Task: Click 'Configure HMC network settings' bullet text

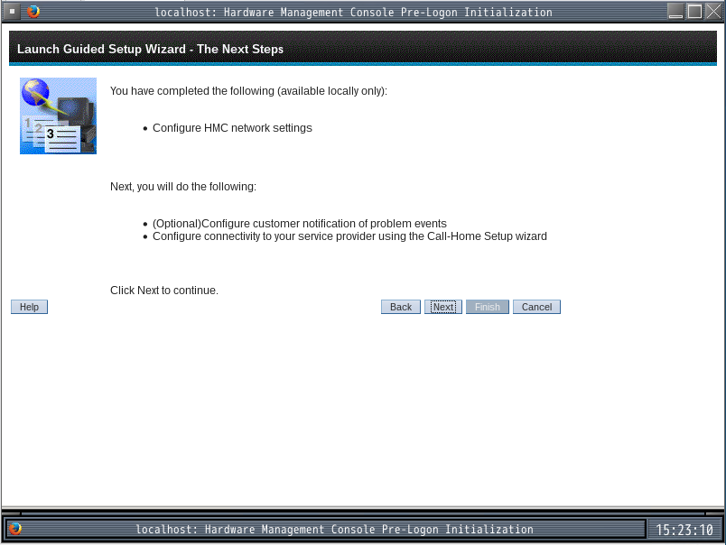Action: pyautogui.click(x=232, y=128)
